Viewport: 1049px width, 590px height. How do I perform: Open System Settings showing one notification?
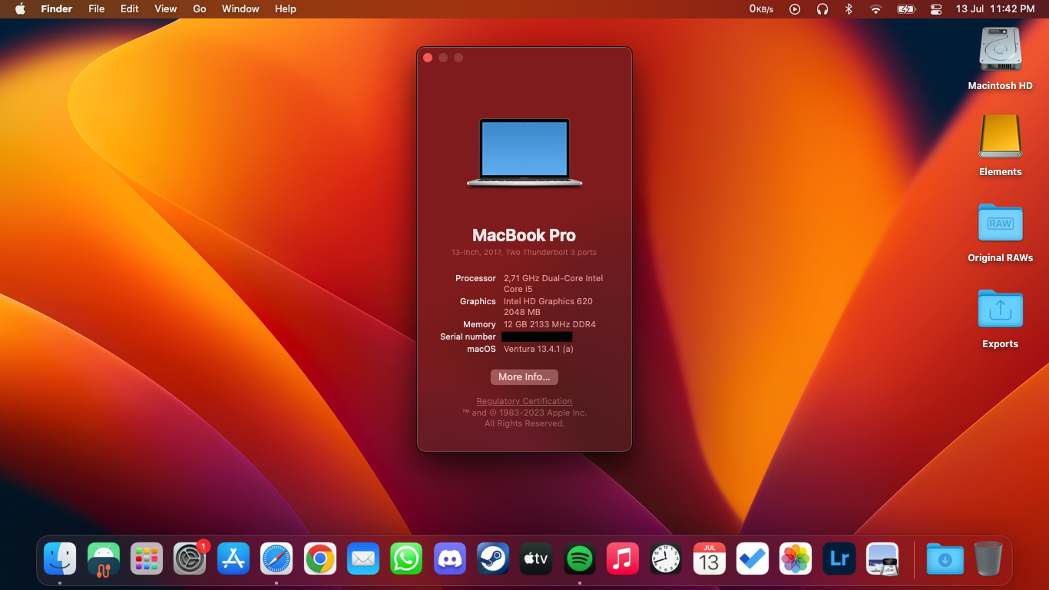(x=190, y=559)
